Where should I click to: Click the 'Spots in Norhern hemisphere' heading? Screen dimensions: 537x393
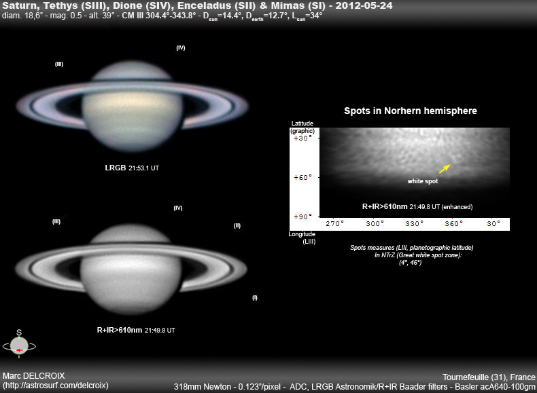coord(411,111)
